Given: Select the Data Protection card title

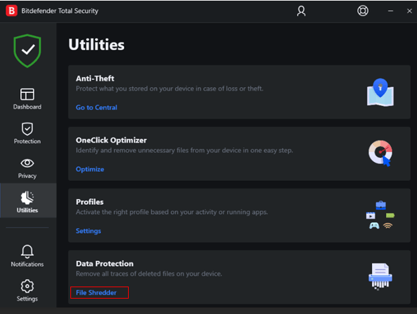Looking at the screenshot, I should coord(105,264).
